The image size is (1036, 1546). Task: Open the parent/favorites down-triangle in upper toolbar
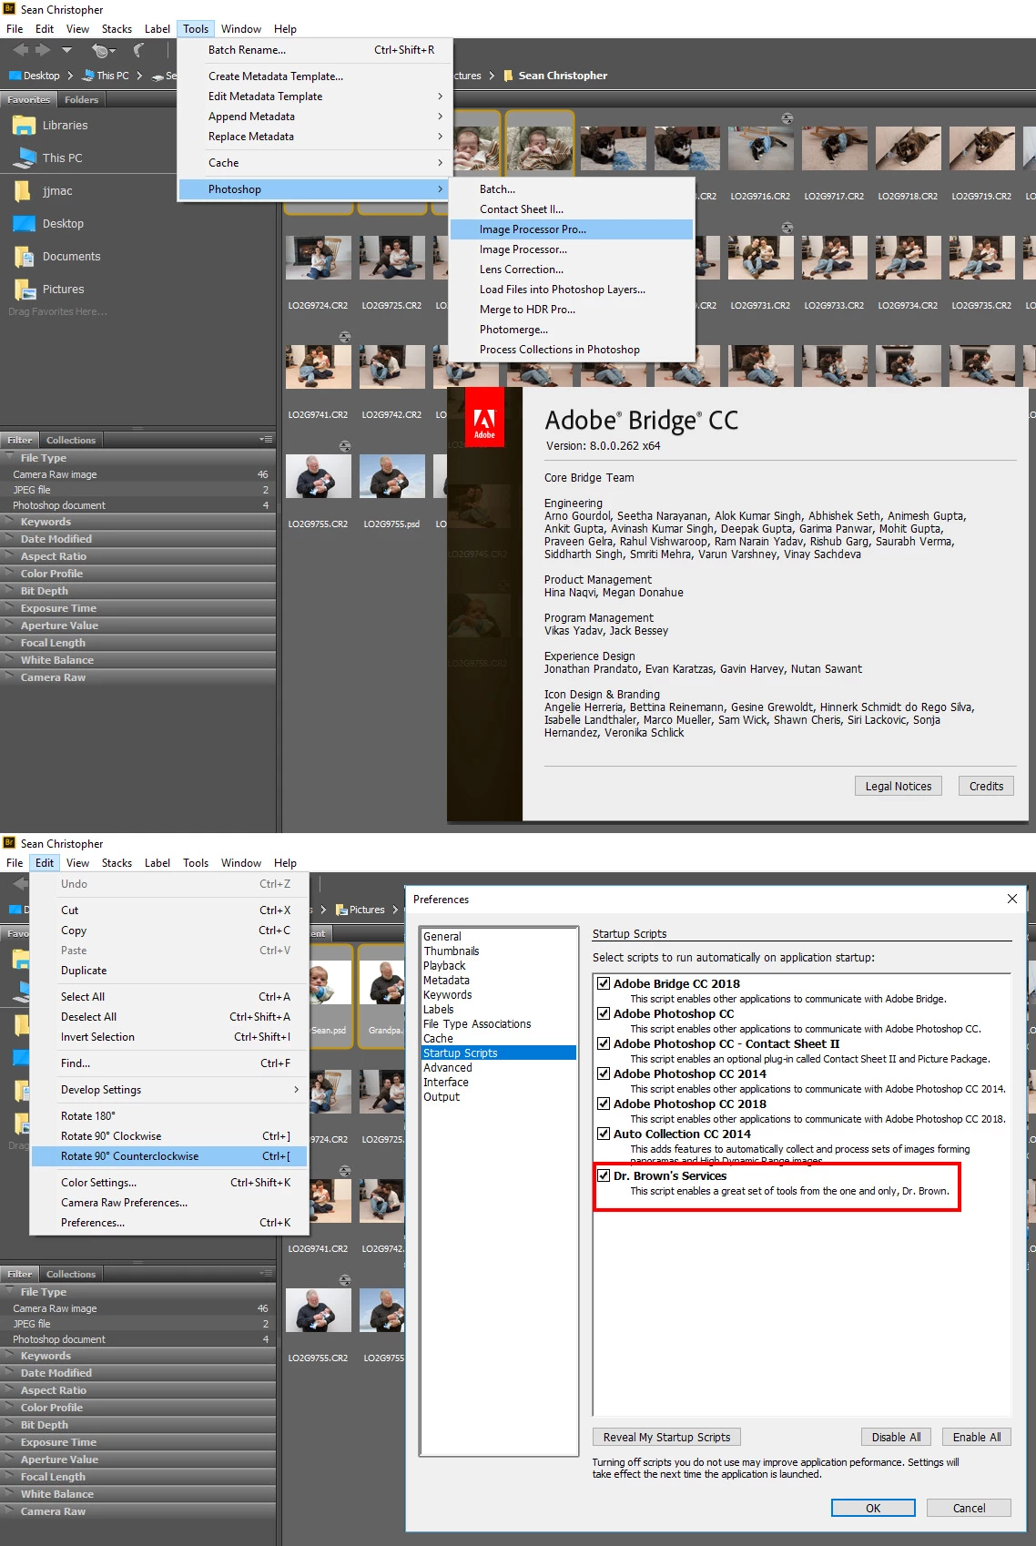coord(66,50)
